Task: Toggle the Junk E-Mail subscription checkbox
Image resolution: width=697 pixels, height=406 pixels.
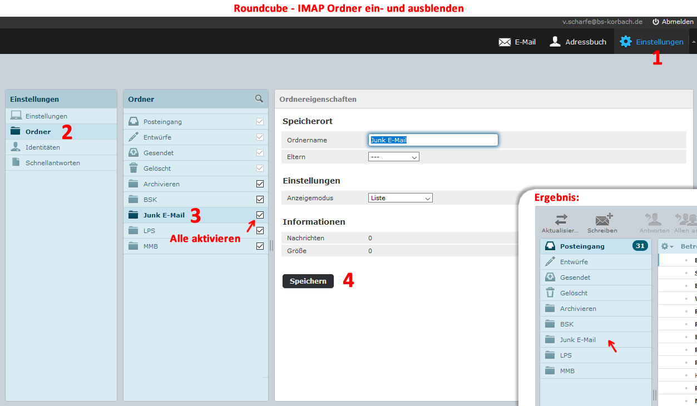Action: click(260, 215)
